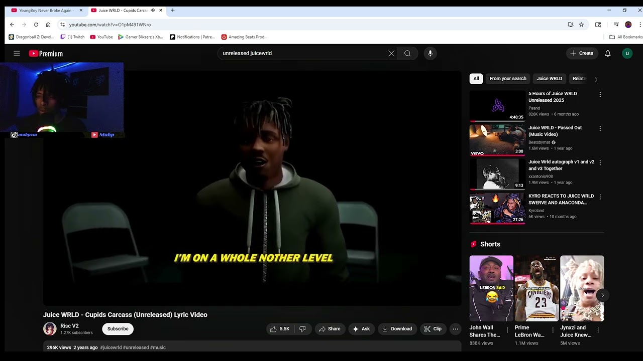Viewport: 643px width, 361px height.
Task: Switch to YoungBoy Never Broke Again tab
Action: [x=46, y=10]
